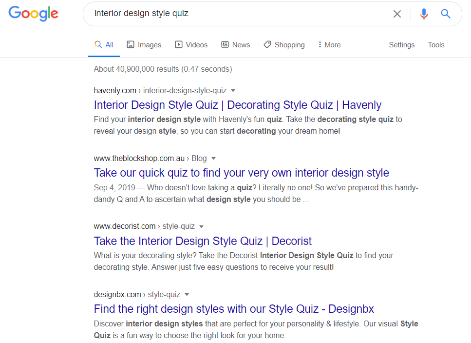The height and width of the screenshot is (343, 471).
Task: Open the More search categories menu
Action: click(x=330, y=45)
